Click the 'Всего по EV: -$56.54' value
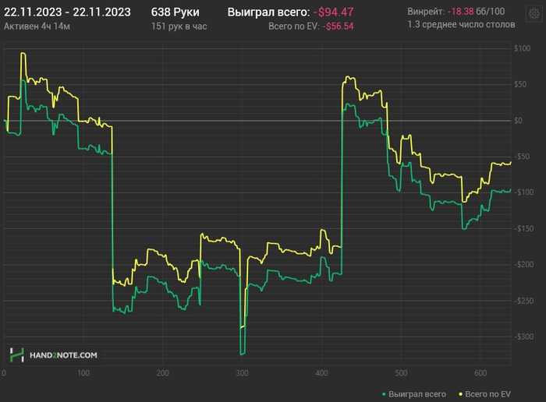Viewport: 546px width, 402px height. (x=311, y=26)
